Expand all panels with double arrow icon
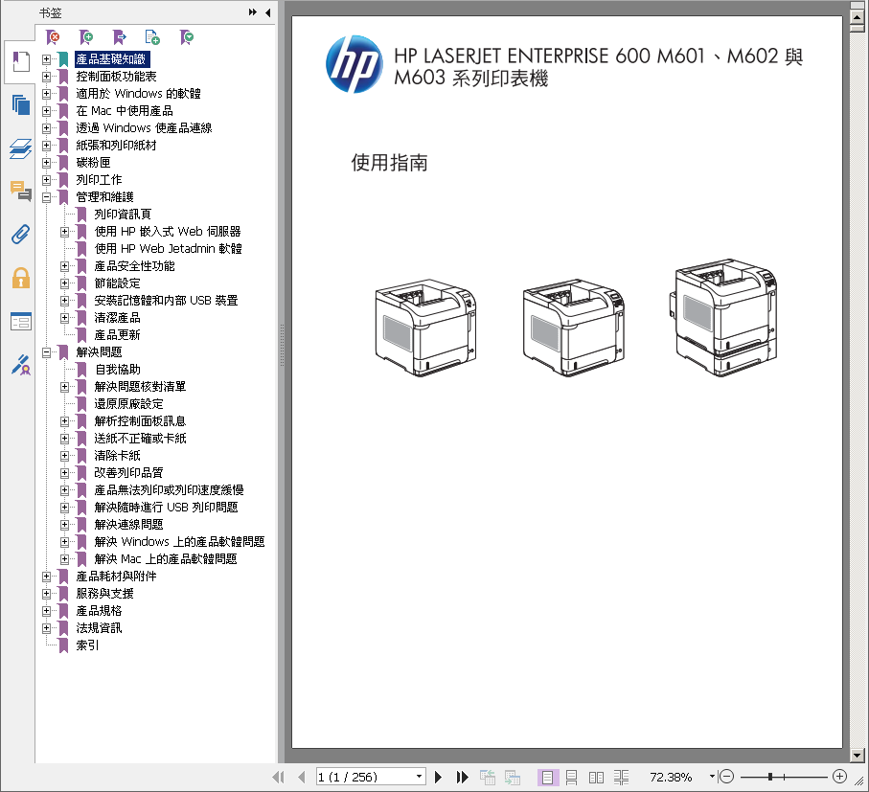 [253, 12]
